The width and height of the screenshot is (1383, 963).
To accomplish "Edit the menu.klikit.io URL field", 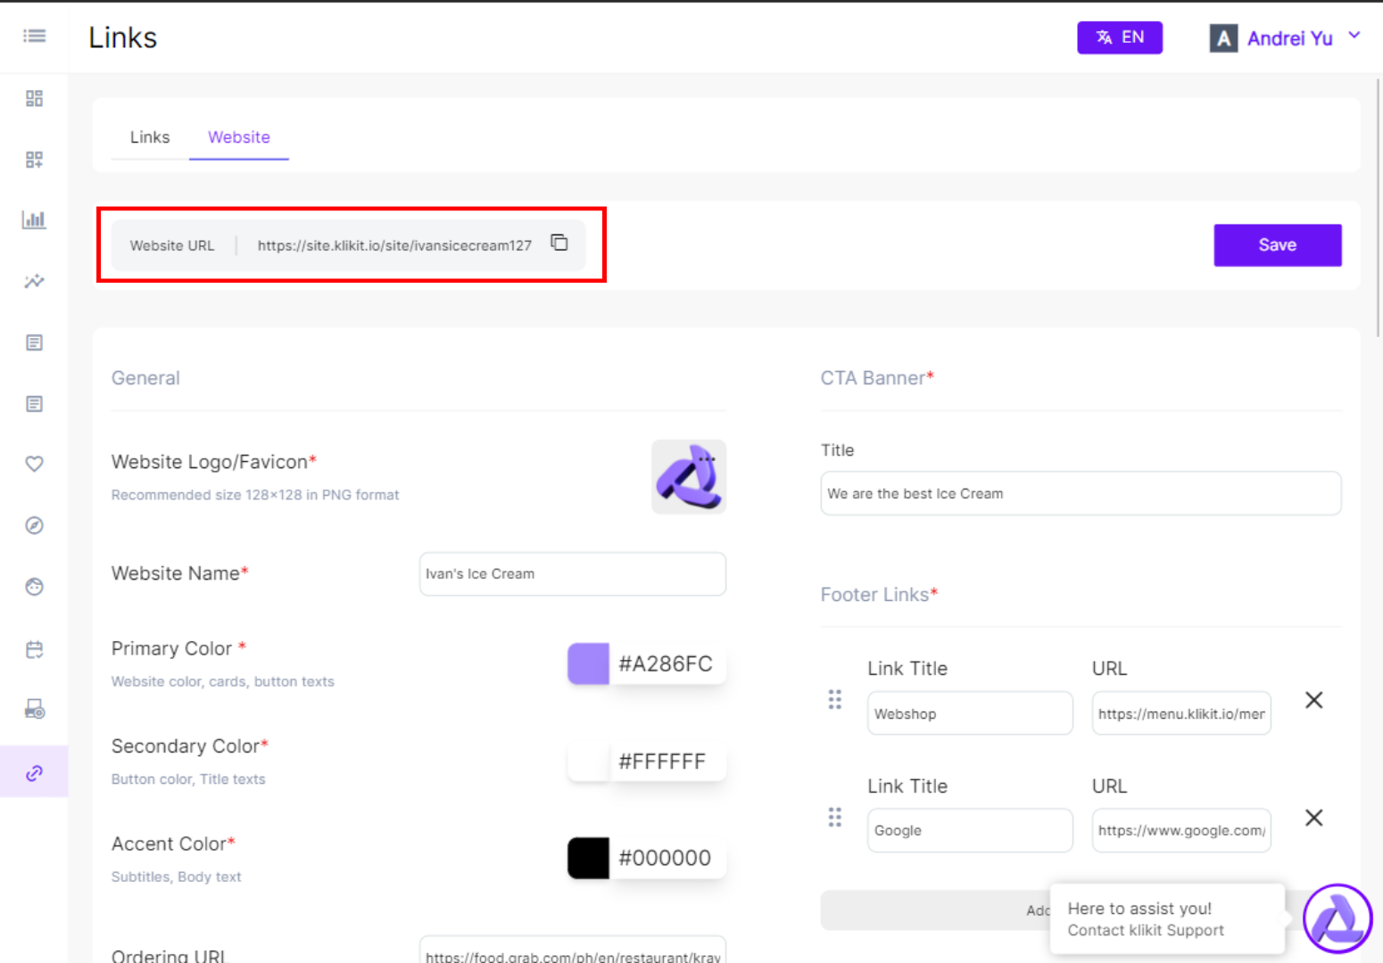I will click(1181, 713).
